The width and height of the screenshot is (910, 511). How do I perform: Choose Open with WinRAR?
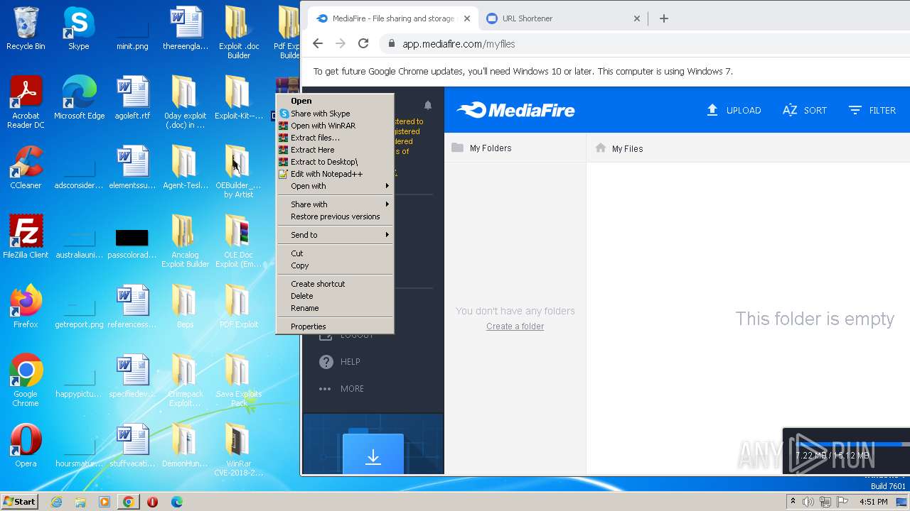pyautogui.click(x=335, y=126)
